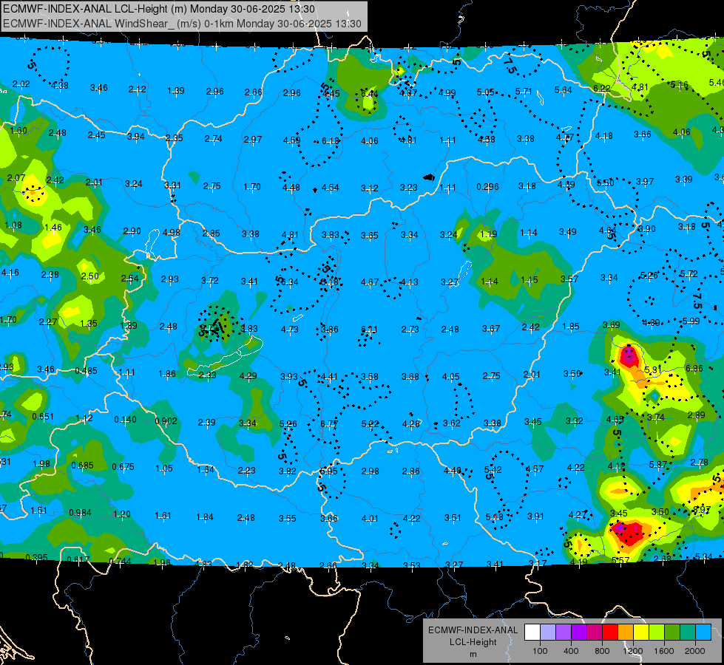Select the light lavender legend swatch
The width and height of the screenshot is (724, 665).
point(548,632)
